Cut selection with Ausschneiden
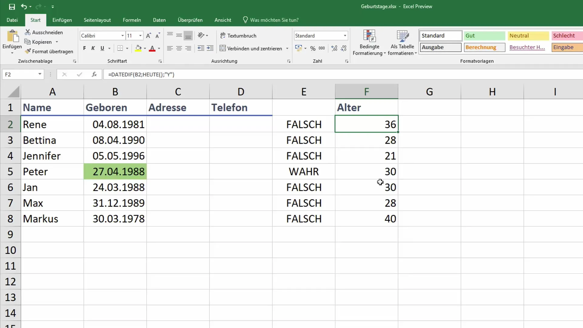This screenshot has width=583, height=328. (x=44, y=32)
